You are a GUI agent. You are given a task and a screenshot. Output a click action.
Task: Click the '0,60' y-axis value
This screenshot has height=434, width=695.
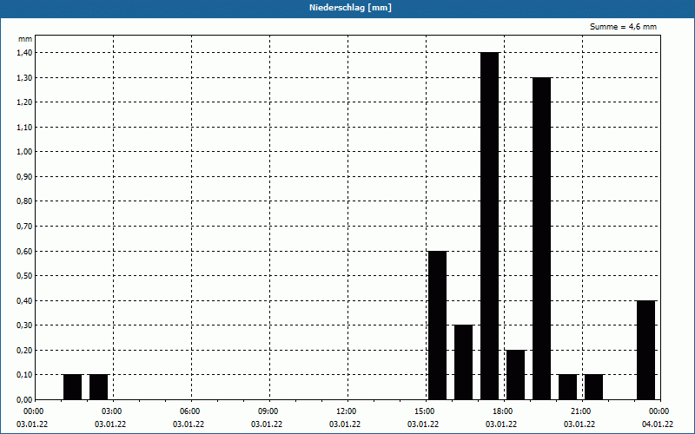tap(25, 251)
